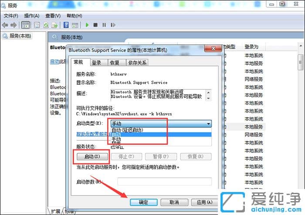Click the services list scroll-up arrow
The image size is (305, 215).
[301, 46]
